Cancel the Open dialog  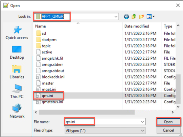tap(169, 130)
